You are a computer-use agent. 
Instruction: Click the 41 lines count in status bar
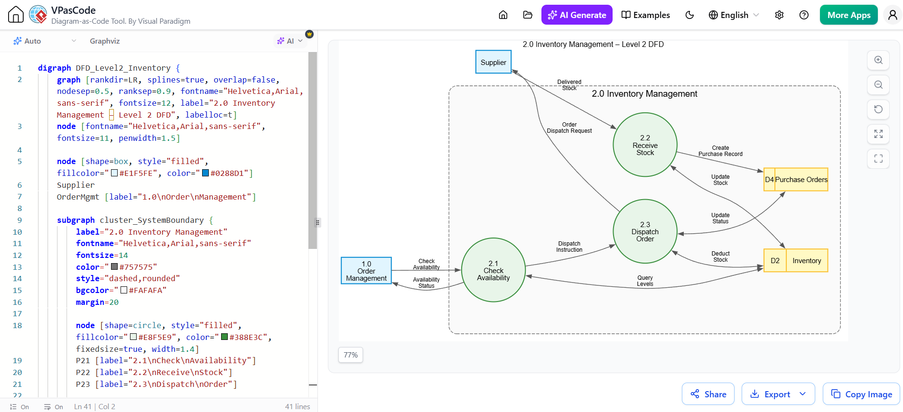(x=298, y=407)
